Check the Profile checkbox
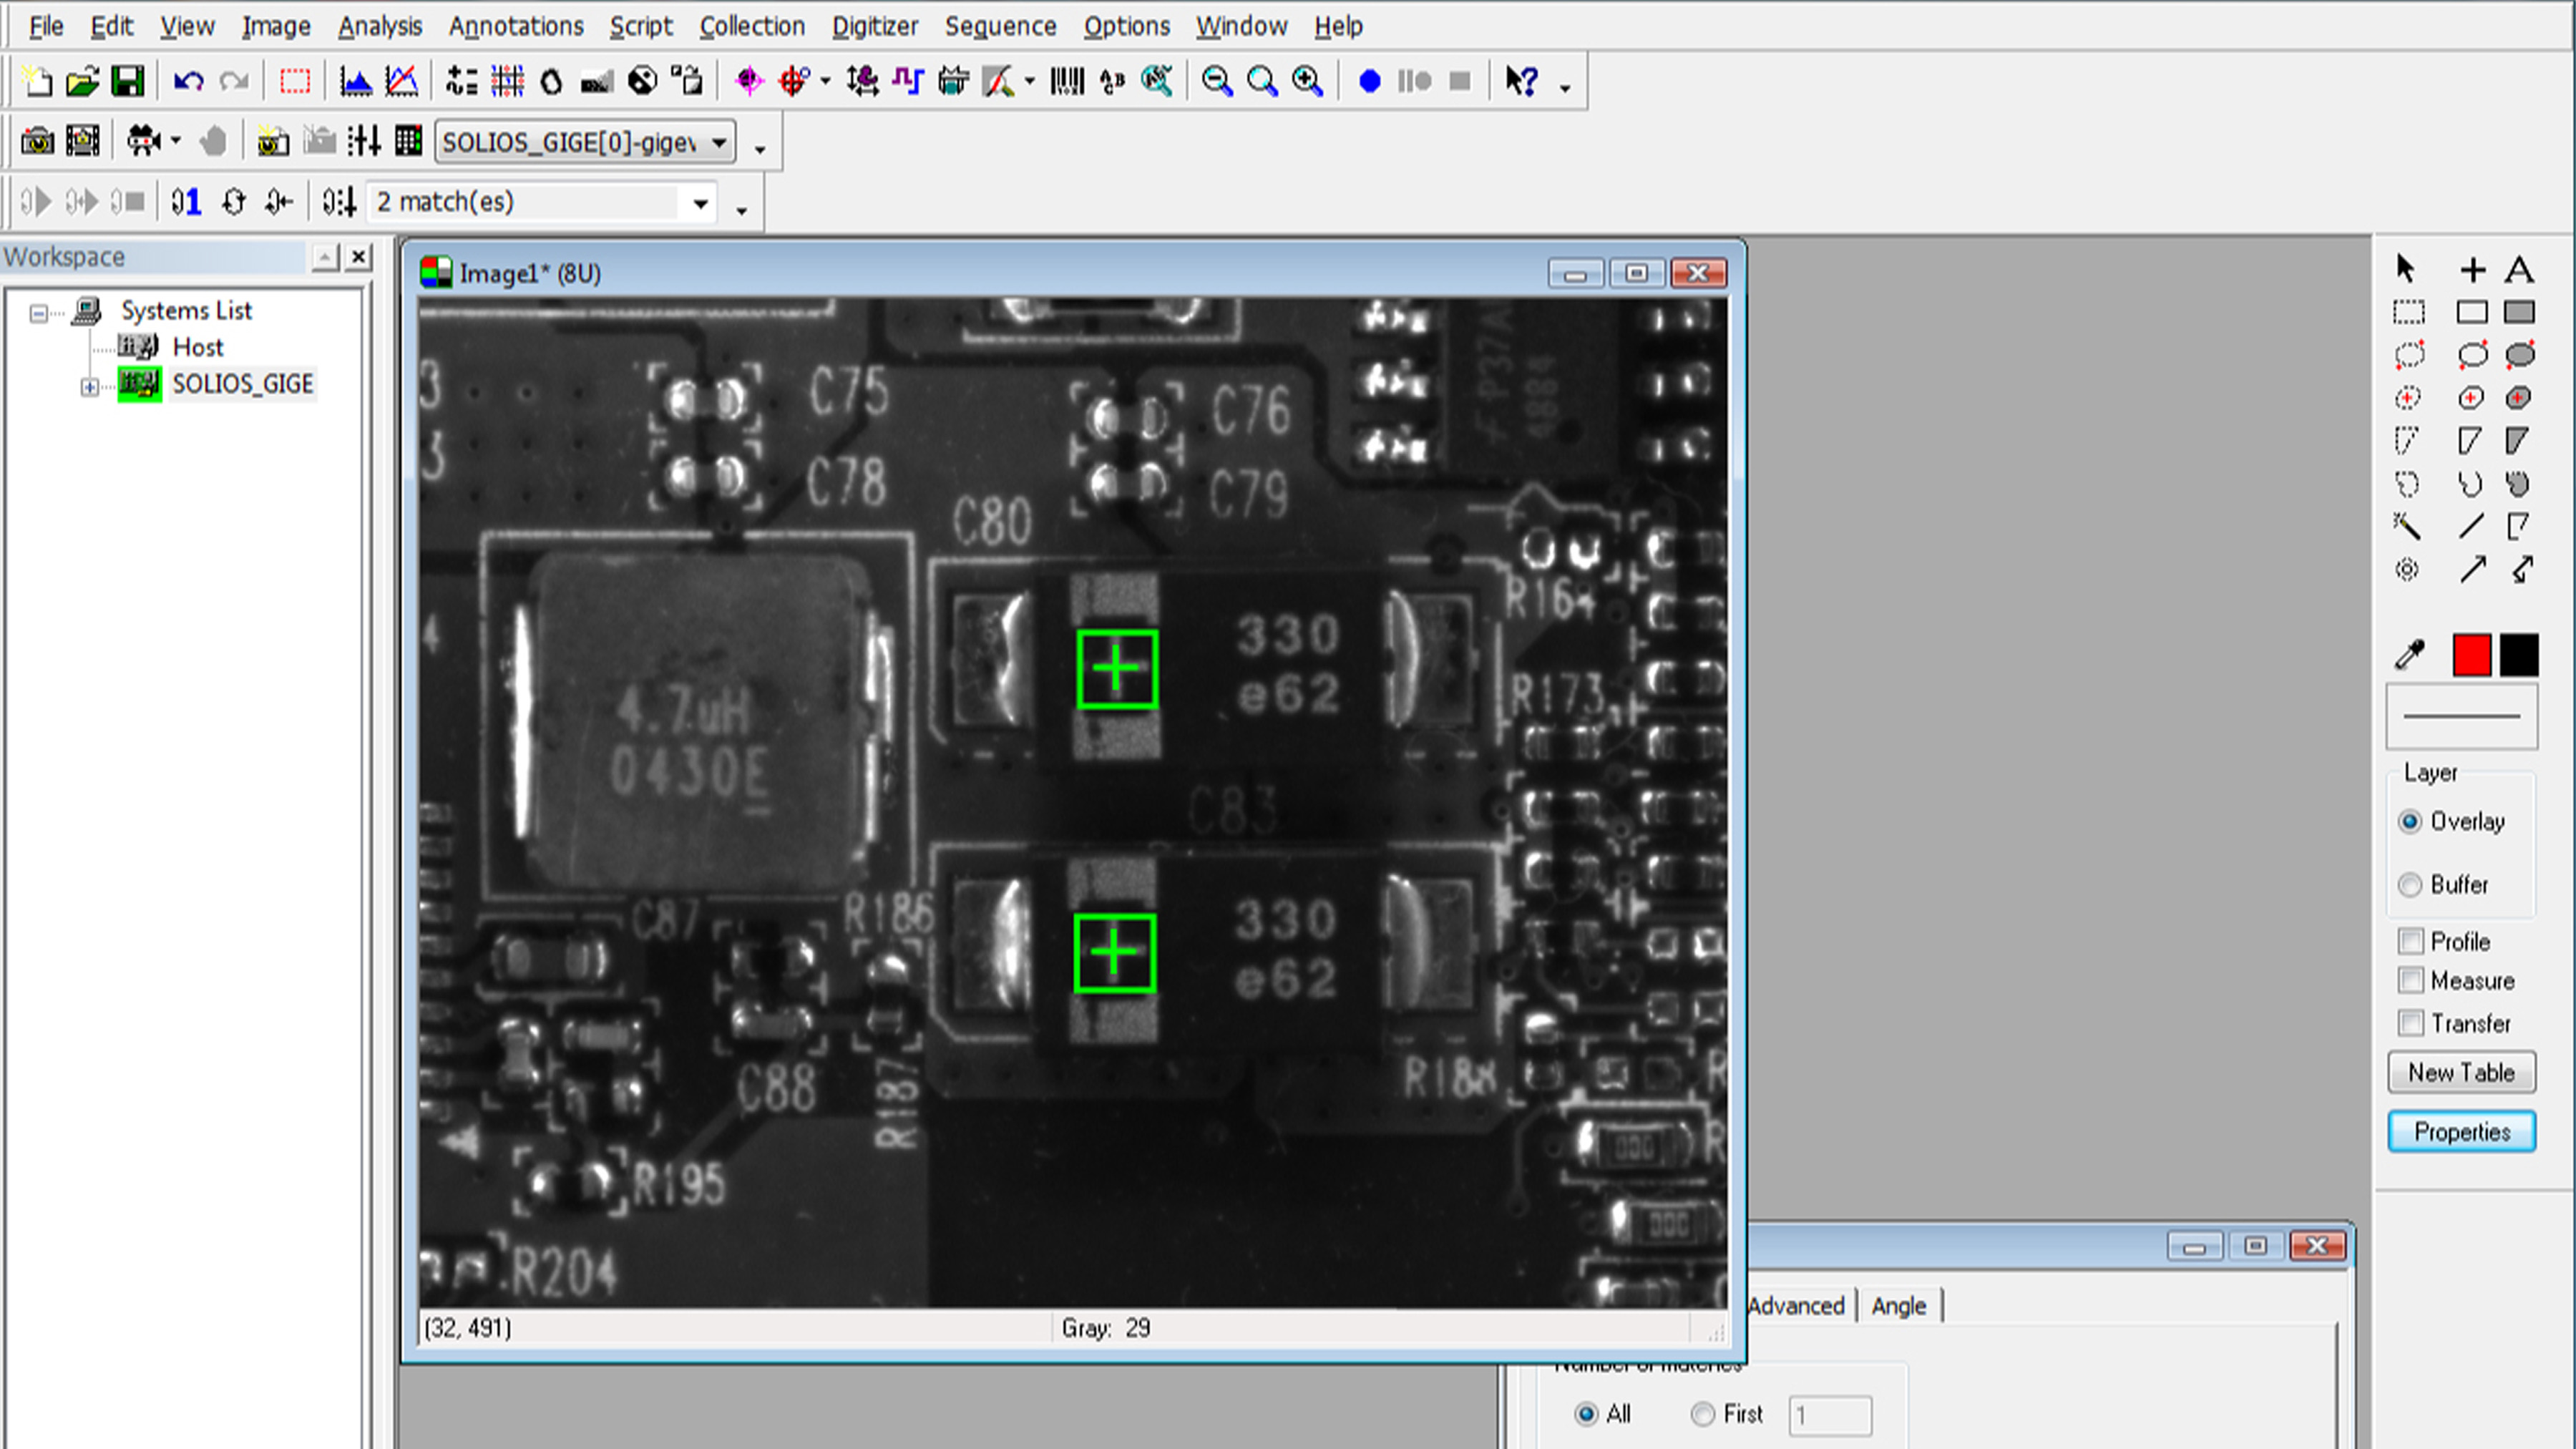The image size is (2576, 1449). pyautogui.click(x=2410, y=941)
